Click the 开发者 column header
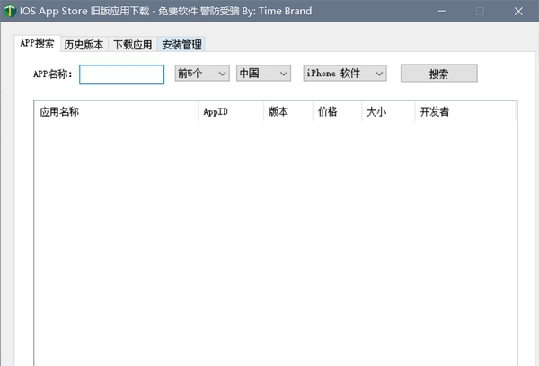The image size is (539, 366). 465,111
